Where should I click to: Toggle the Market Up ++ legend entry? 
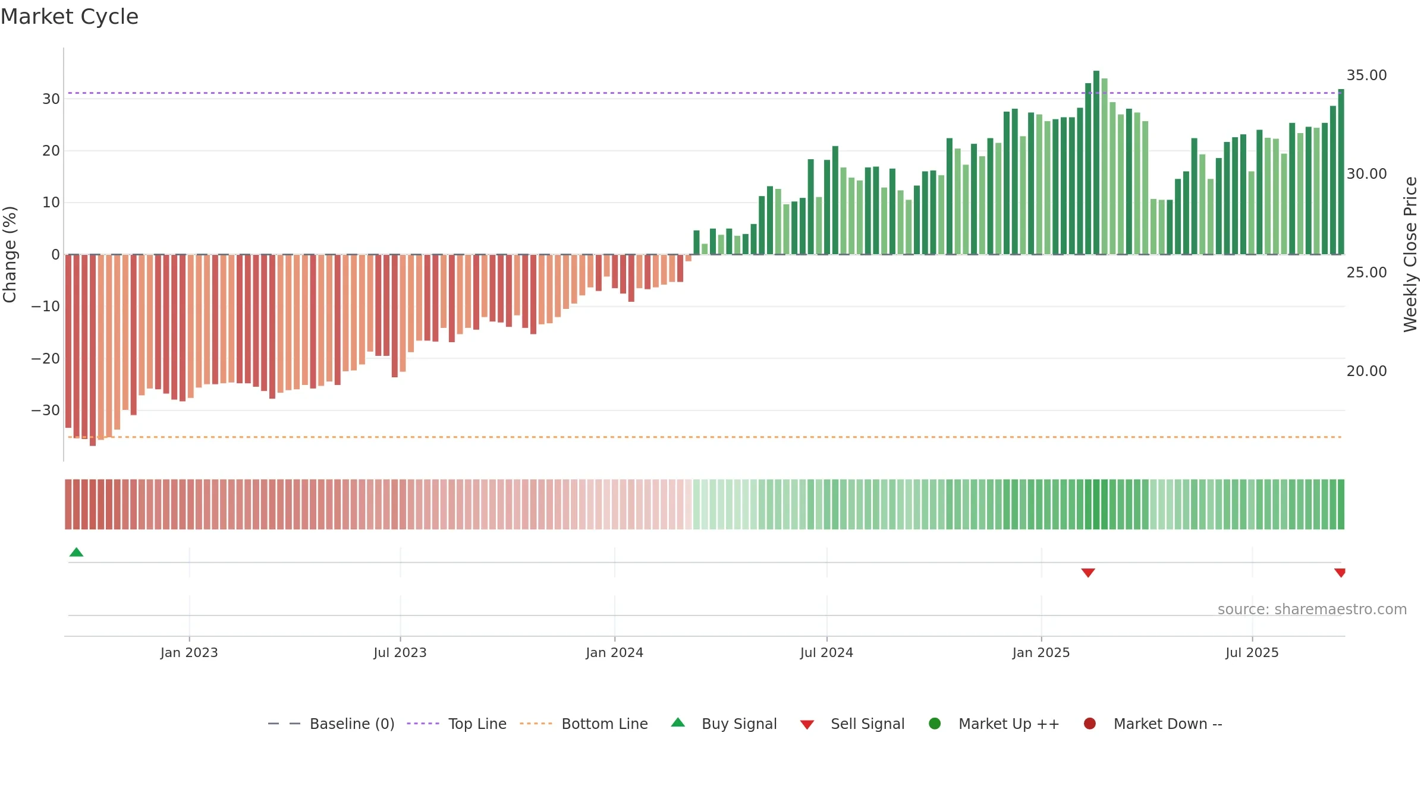point(994,724)
